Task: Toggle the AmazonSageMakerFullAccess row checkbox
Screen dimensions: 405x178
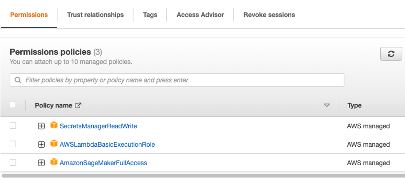Action: click(x=13, y=163)
